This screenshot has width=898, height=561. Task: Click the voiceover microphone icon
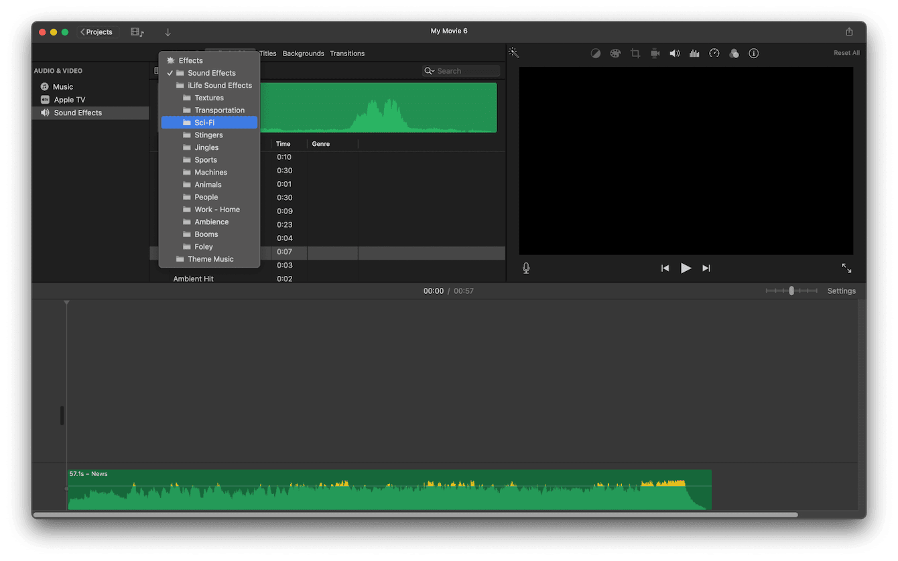526,268
